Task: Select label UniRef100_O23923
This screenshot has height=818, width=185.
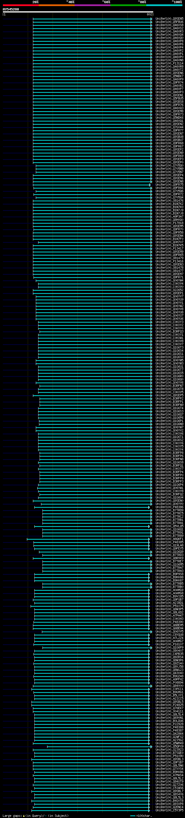Action: pos(169,750)
